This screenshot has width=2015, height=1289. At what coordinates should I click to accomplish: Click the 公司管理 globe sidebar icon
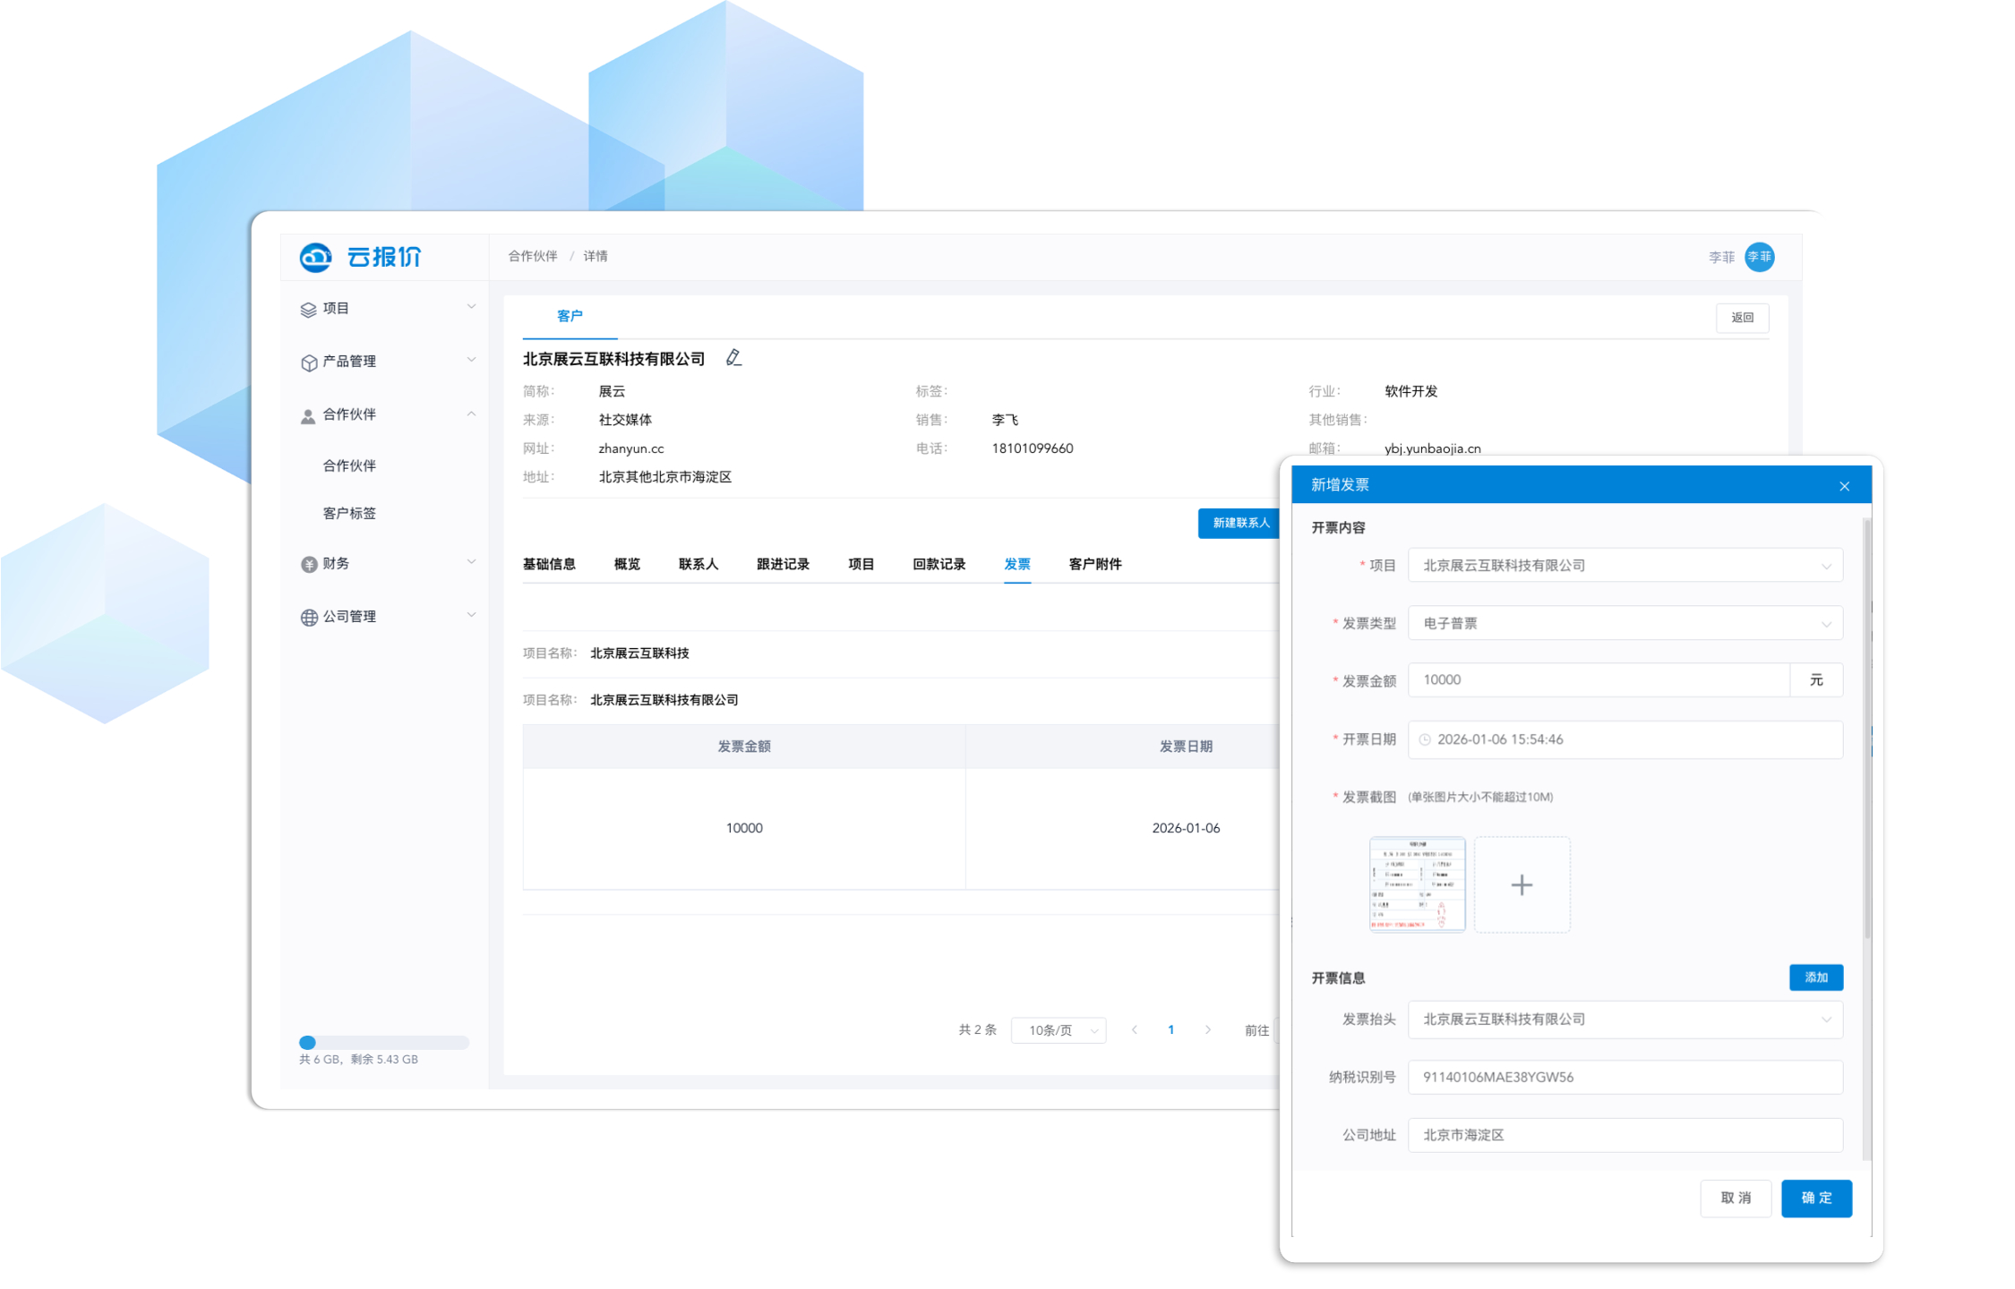[x=308, y=617]
